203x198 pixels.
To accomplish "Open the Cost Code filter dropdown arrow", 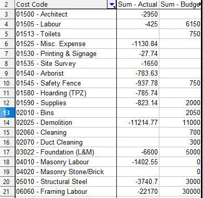I will [112, 5].
